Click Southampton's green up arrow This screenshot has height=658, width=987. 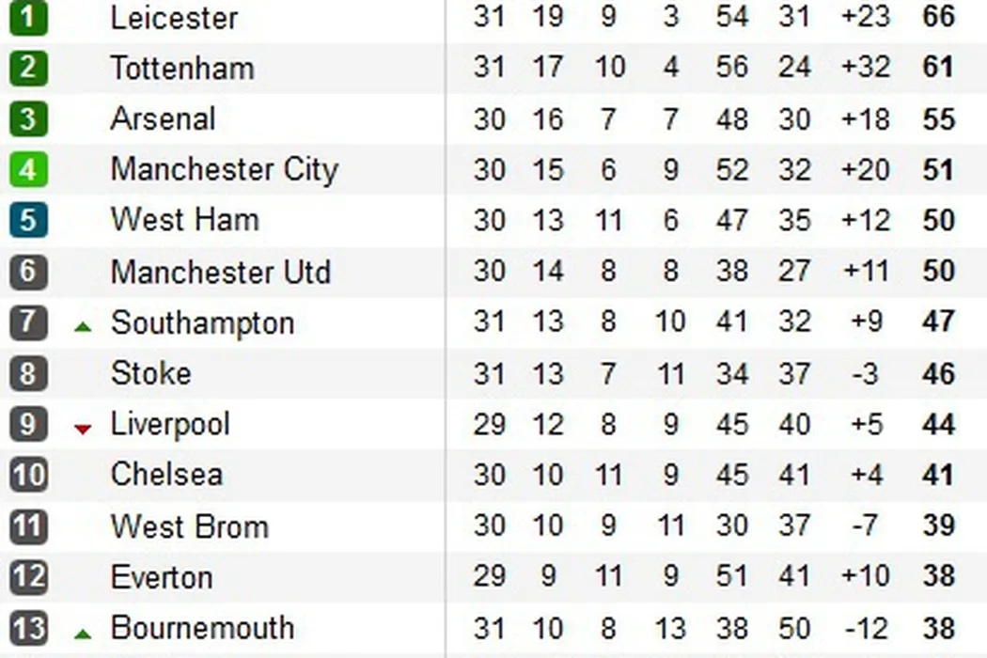[83, 327]
